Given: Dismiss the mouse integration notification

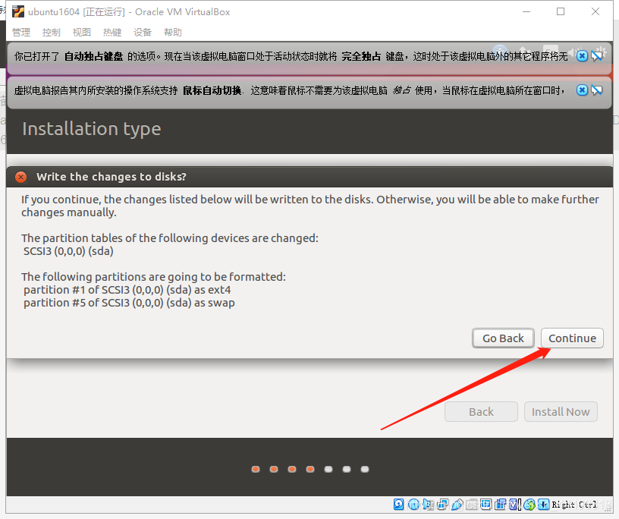Looking at the screenshot, I should (582, 90).
